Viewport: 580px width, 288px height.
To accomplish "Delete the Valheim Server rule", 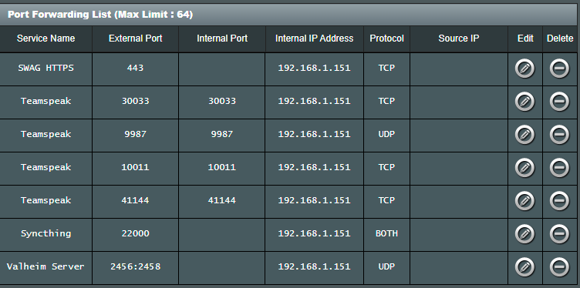I will coord(559,267).
